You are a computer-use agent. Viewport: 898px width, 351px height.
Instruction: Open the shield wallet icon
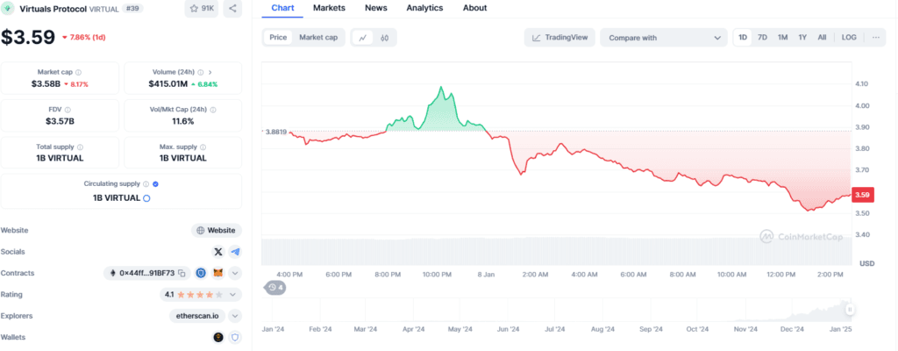tap(235, 337)
